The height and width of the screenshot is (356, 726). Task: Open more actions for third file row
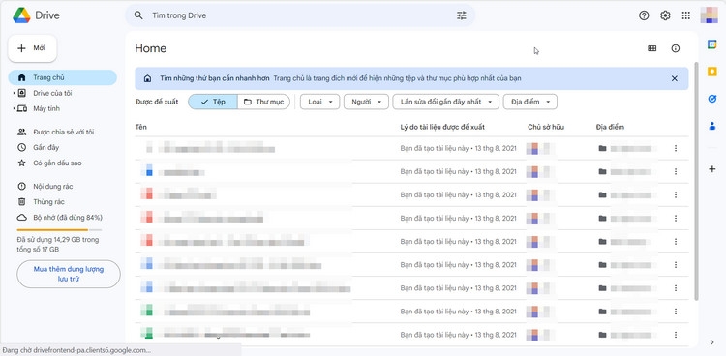pyautogui.click(x=675, y=194)
